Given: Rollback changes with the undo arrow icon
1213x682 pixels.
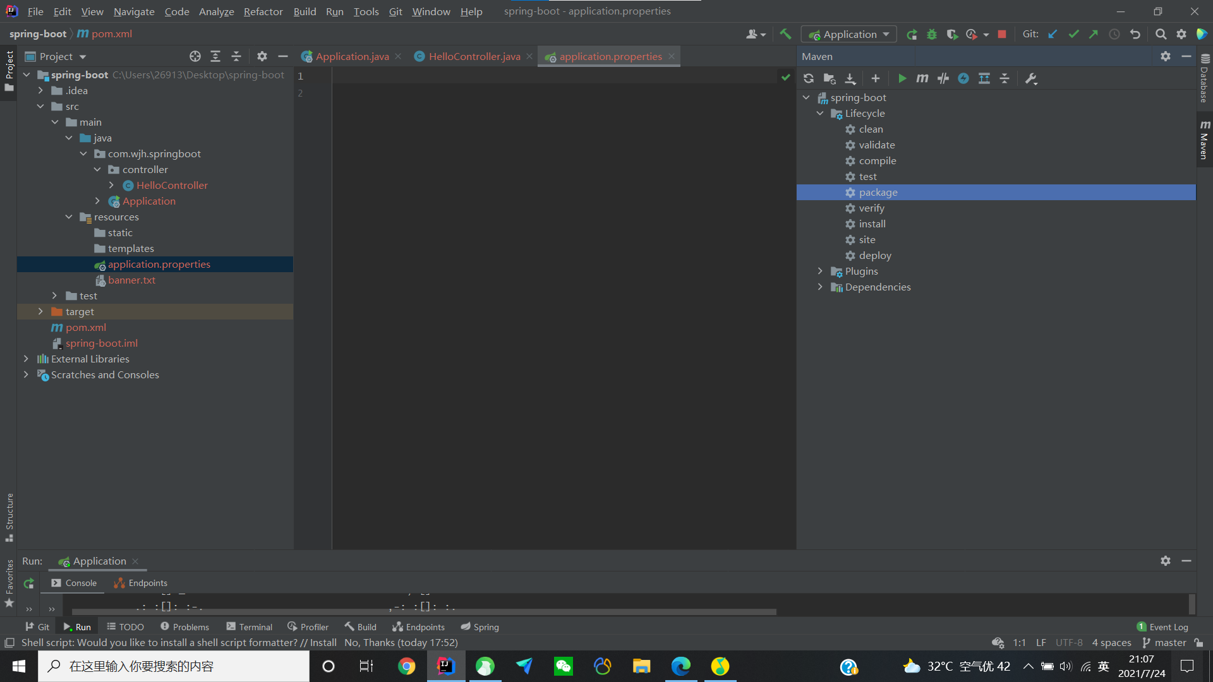Looking at the screenshot, I should [x=1135, y=34].
